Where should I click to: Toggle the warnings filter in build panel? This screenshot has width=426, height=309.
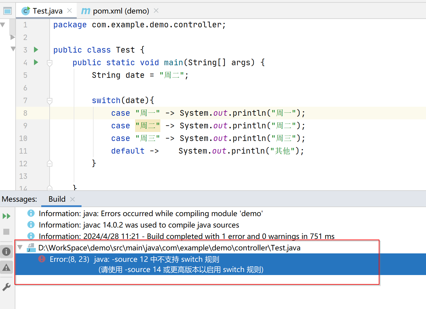6,267
